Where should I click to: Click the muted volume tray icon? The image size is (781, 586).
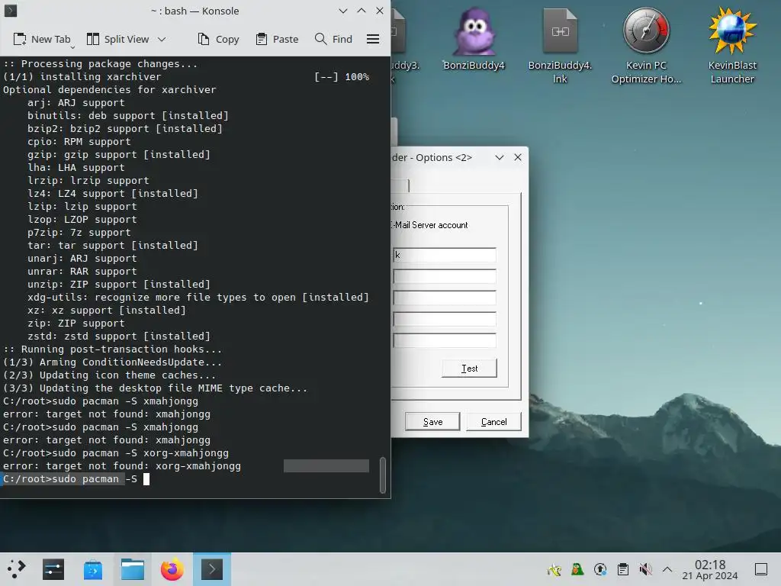(645, 569)
